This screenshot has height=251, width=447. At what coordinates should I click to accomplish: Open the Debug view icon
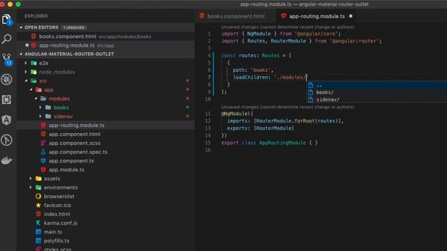(x=6, y=79)
